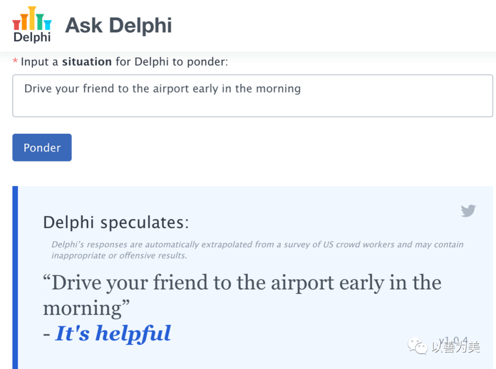This screenshot has width=496, height=369.
Task: Click the "Delphi speculates:" heading
Action: point(116,222)
